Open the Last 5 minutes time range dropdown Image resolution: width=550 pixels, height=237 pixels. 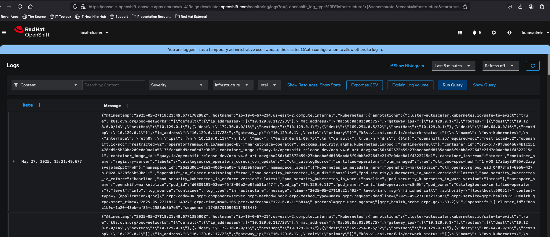point(454,66)
